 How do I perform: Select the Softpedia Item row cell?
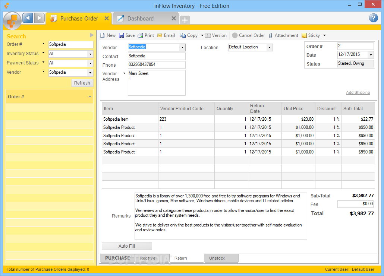click(x=130, y=119)
